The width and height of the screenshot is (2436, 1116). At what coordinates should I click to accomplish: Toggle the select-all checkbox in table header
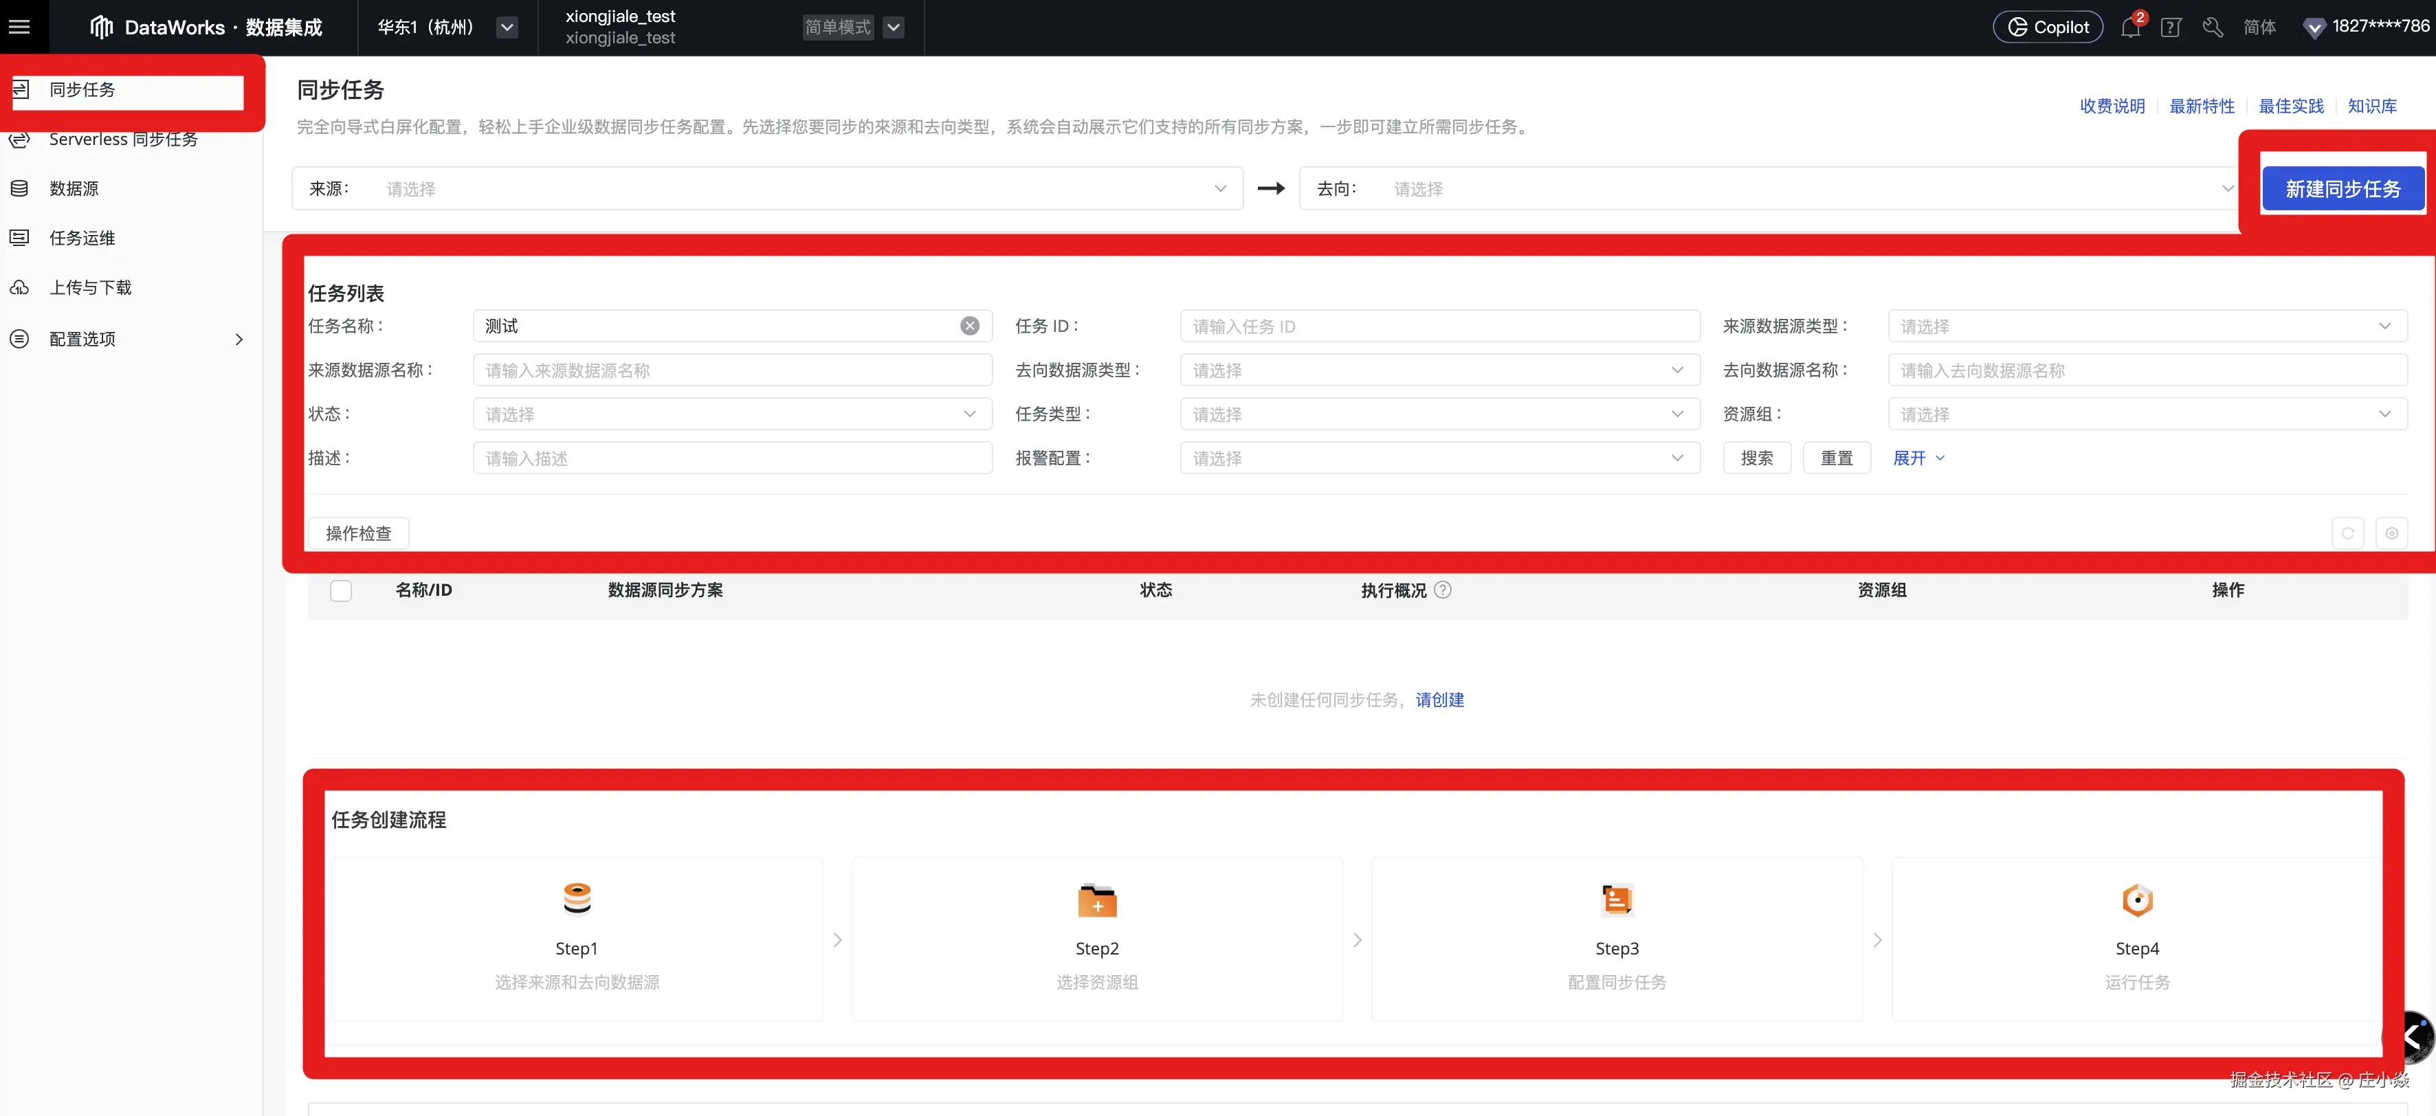click(340, 591)
